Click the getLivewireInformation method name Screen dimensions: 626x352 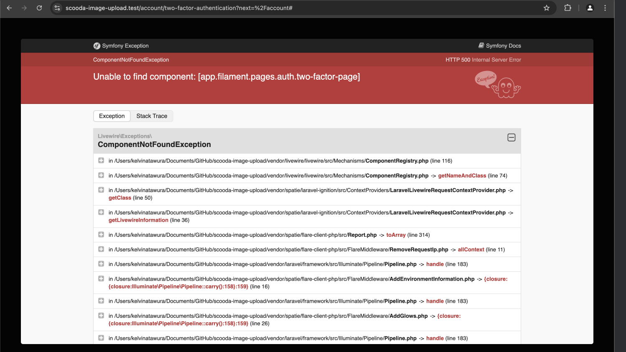click(x=138, y=220)
